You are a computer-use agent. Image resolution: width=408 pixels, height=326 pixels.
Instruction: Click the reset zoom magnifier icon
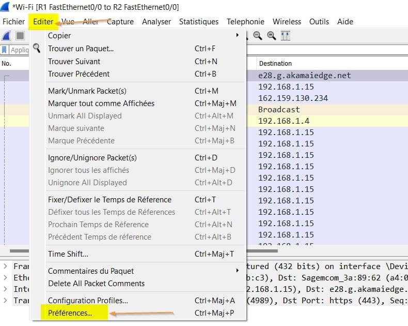(271, 36)
